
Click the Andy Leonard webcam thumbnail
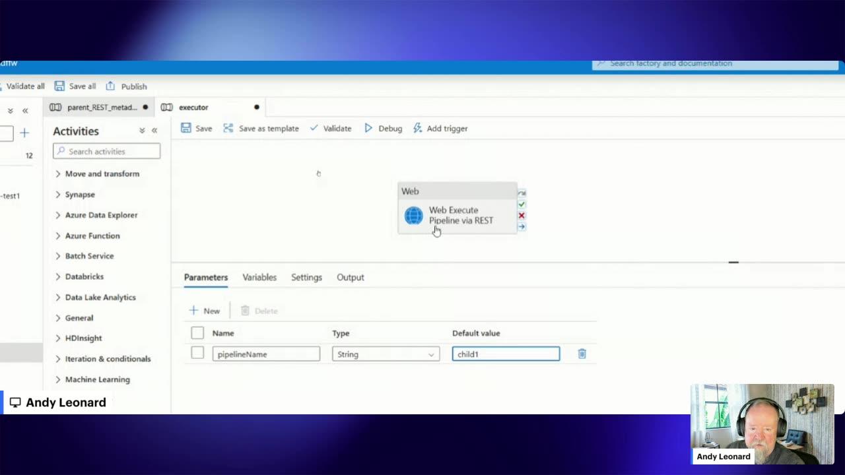point(762,424)
